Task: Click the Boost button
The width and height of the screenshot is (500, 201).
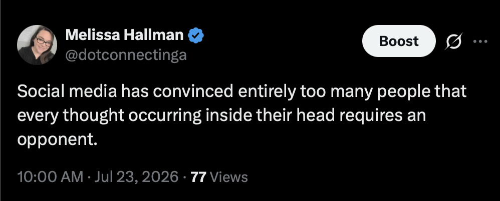Action: [x=399, y=41]
